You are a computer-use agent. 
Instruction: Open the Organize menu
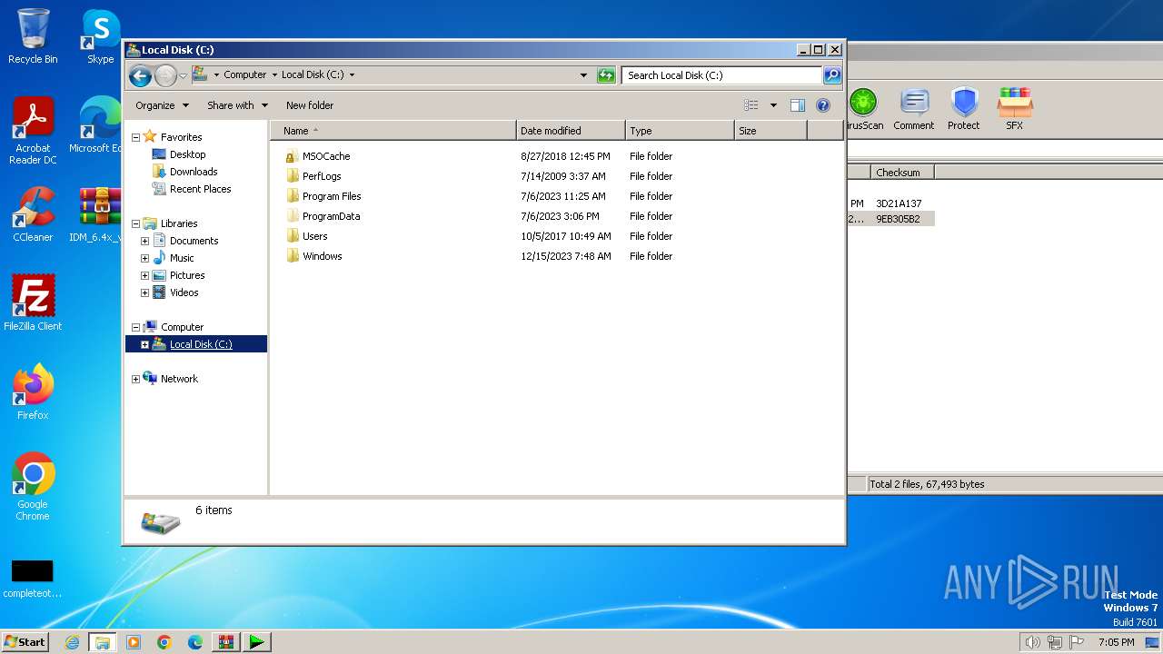162,105
